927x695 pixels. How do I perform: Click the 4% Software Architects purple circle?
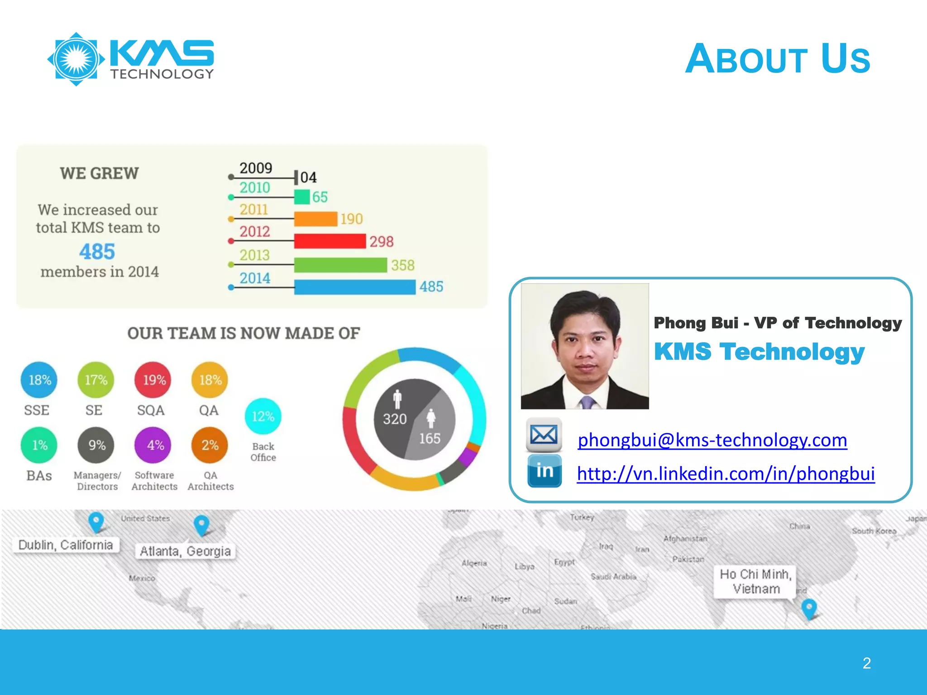pyautogui.click(x=153, y=445)
